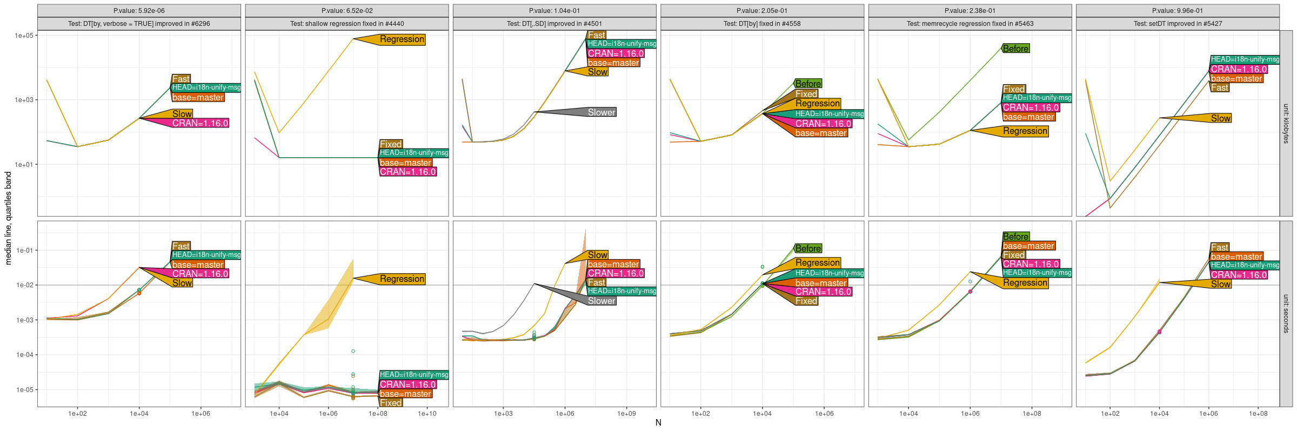The width and height of the screenshot is (1297, 432).
Task: Click the 'P.value: 5.92e-06' facet header
Action: pyautogui.click(x=139, y=11)
